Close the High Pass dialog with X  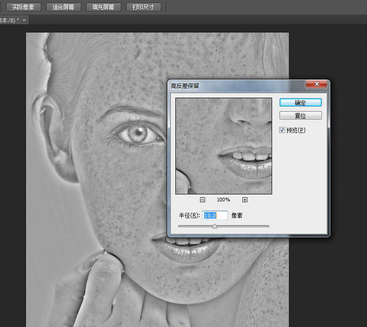tap(317, 84)
